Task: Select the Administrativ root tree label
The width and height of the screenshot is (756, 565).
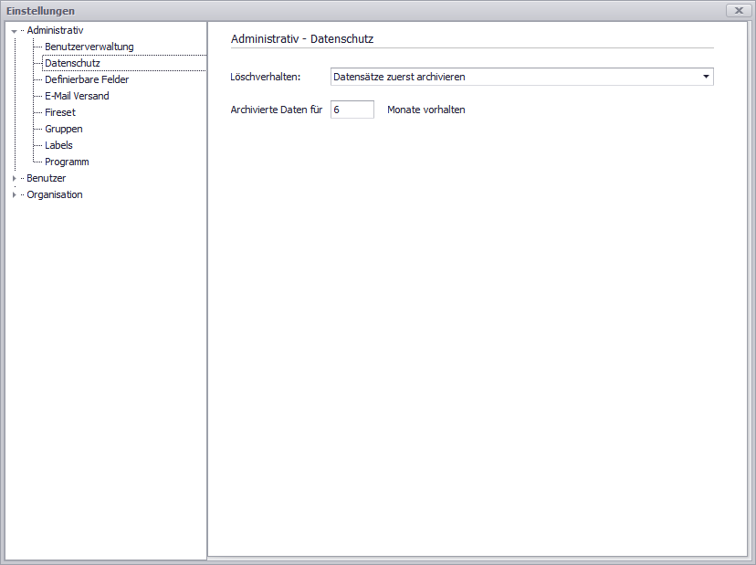Action: coord(55,30)
